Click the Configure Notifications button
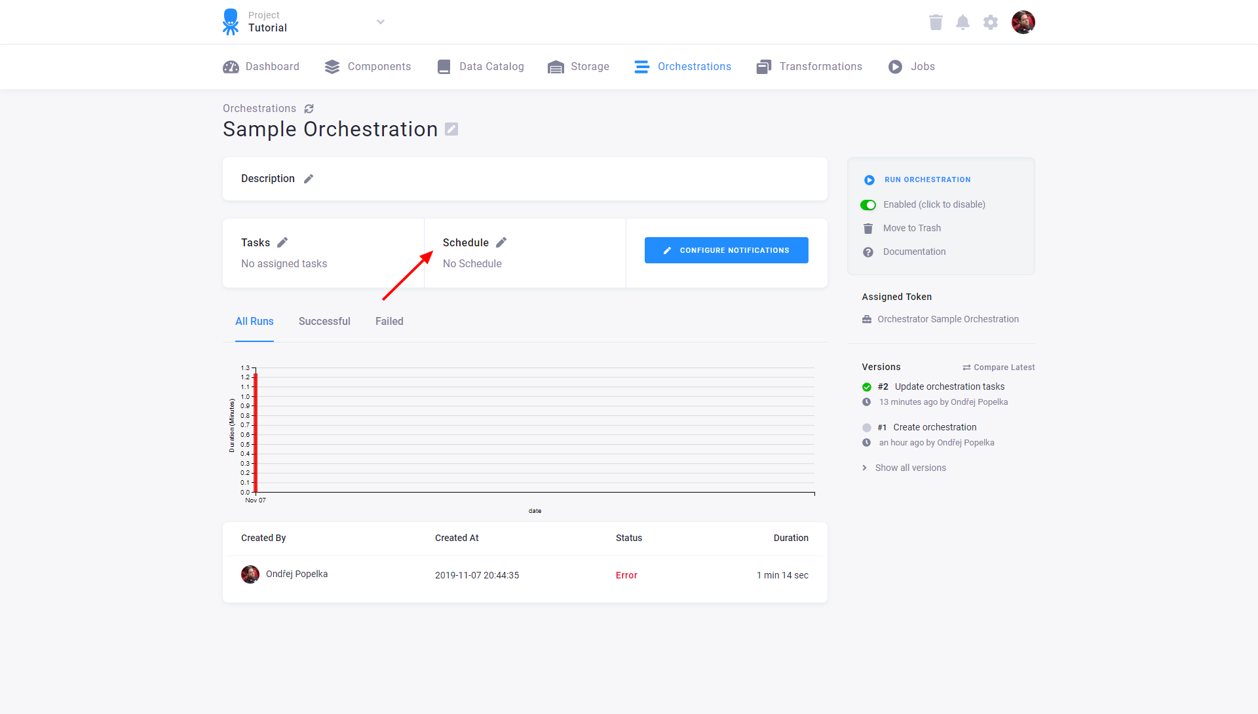 [x=726, y=250]
